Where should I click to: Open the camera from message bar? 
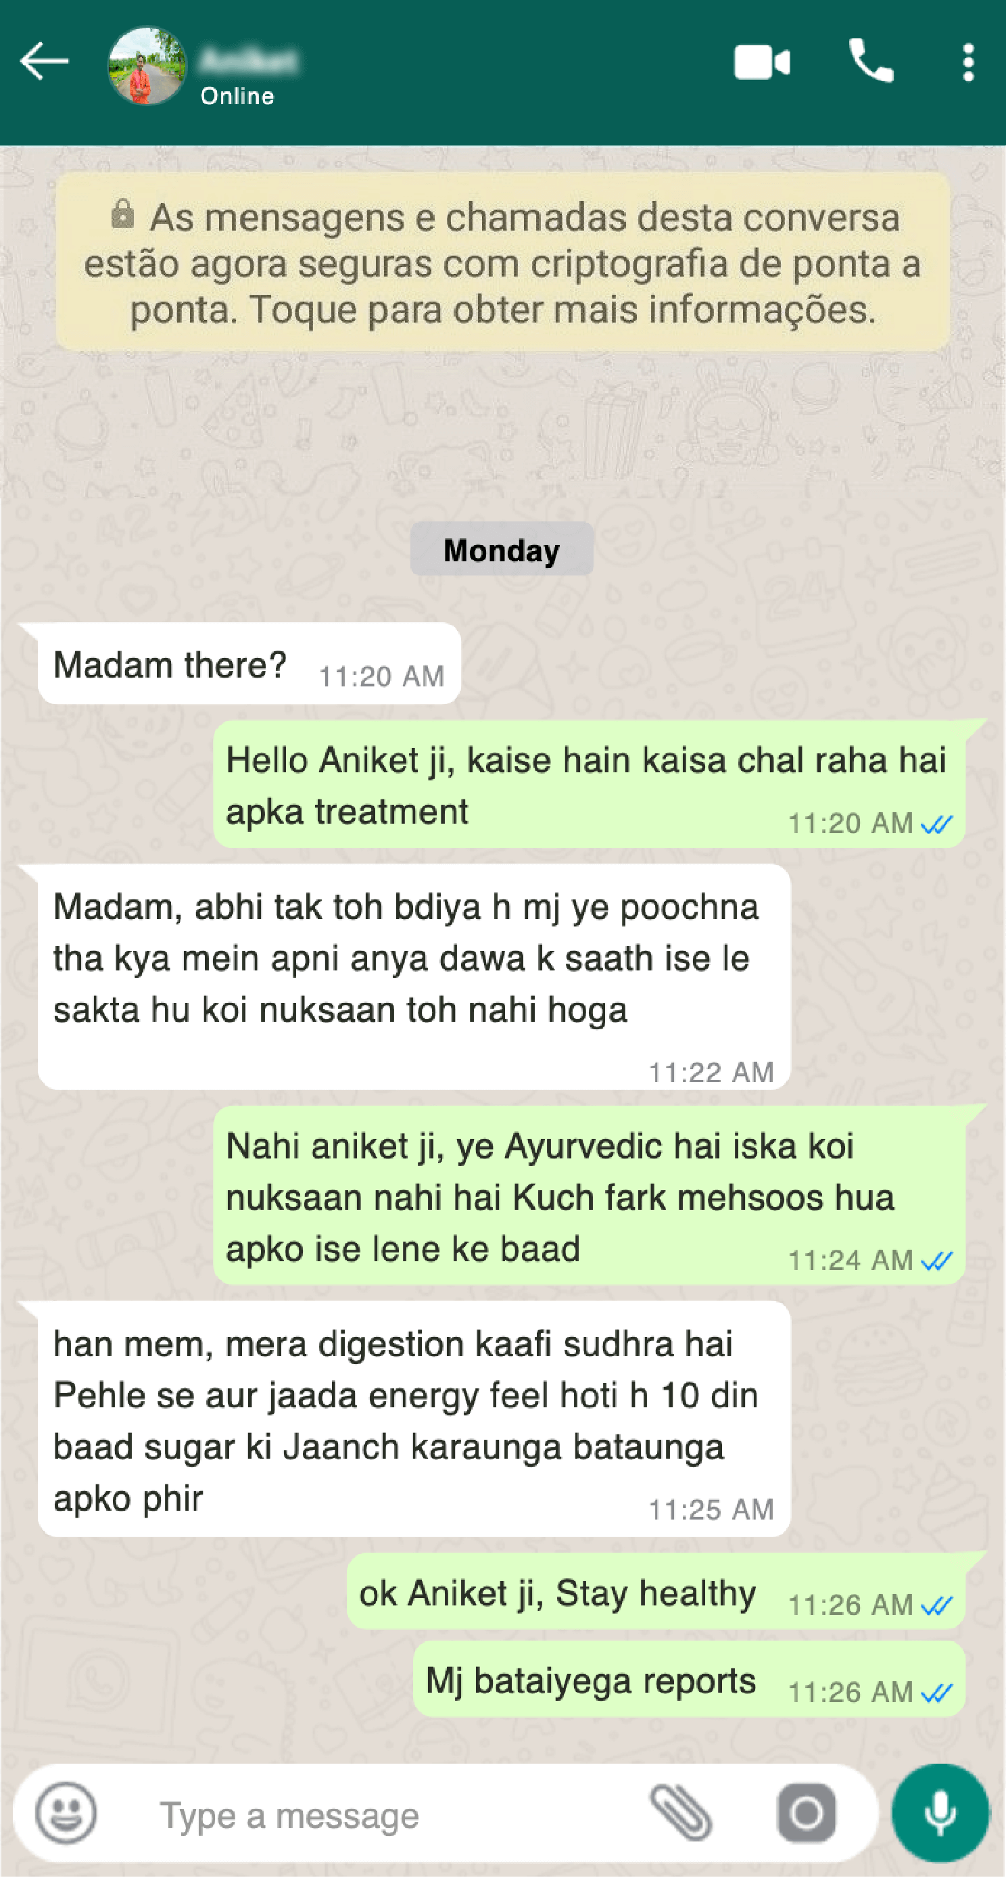(806, 1813)
